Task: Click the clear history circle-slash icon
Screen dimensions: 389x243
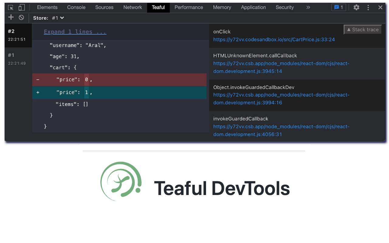Action: click(x=21, y=18)
